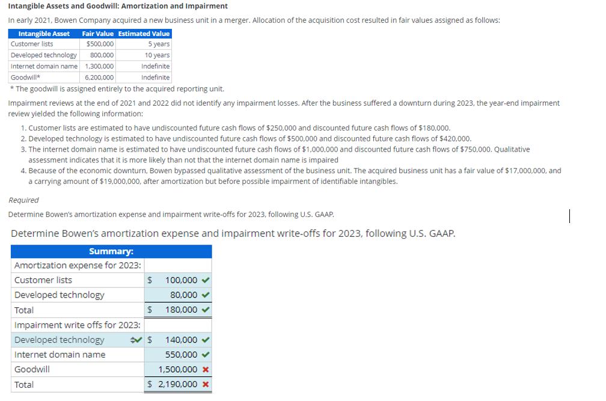Click the red X next to Goodwill 1,500,000
Image resolution: width=606 pixels, height=401 pixels.
point(204,369)
